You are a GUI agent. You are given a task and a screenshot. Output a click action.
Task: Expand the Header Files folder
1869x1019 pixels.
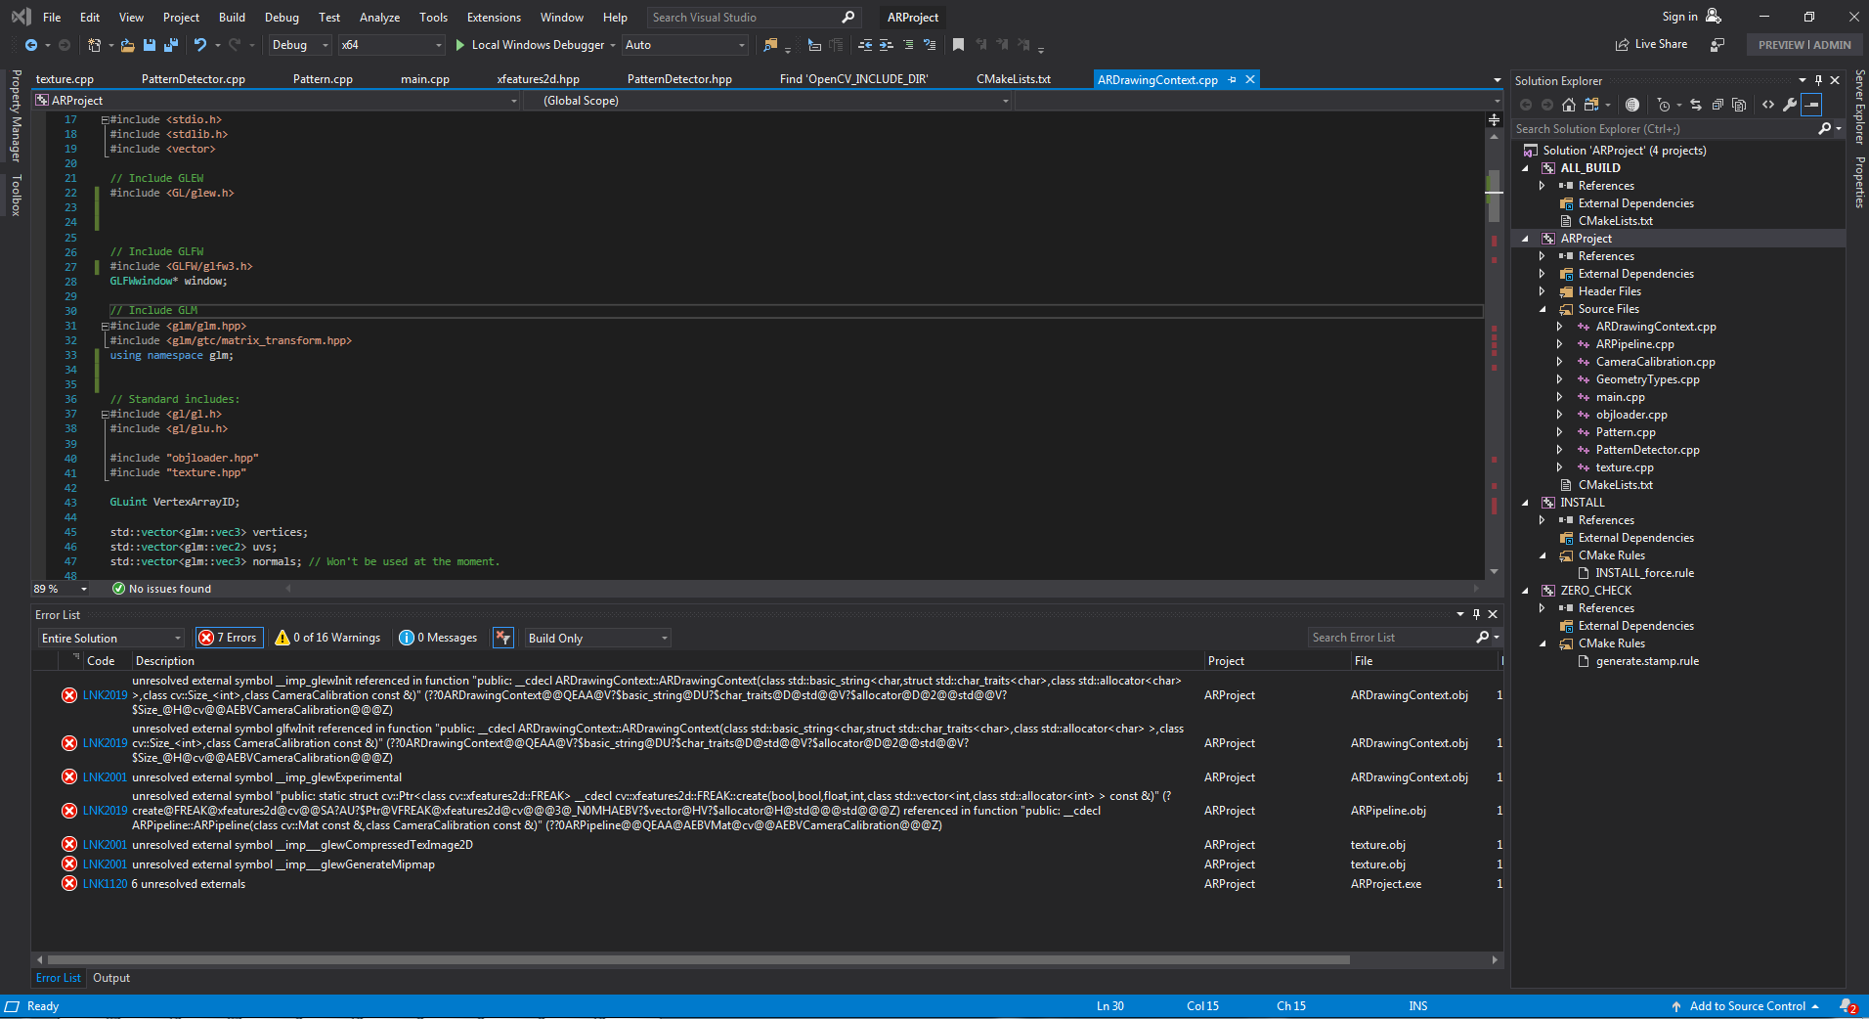click(1543, 291)
